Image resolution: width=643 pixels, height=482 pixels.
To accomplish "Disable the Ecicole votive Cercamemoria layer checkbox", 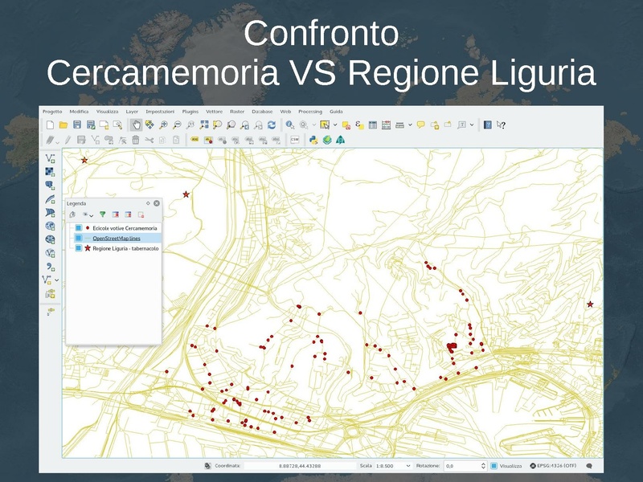I will point(78,227).
